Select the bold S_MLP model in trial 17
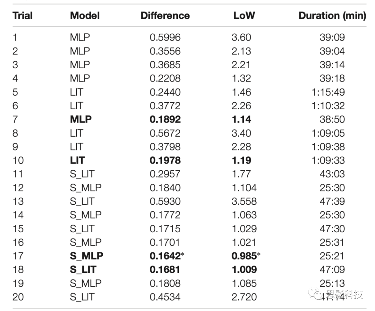 coord(86,256)
